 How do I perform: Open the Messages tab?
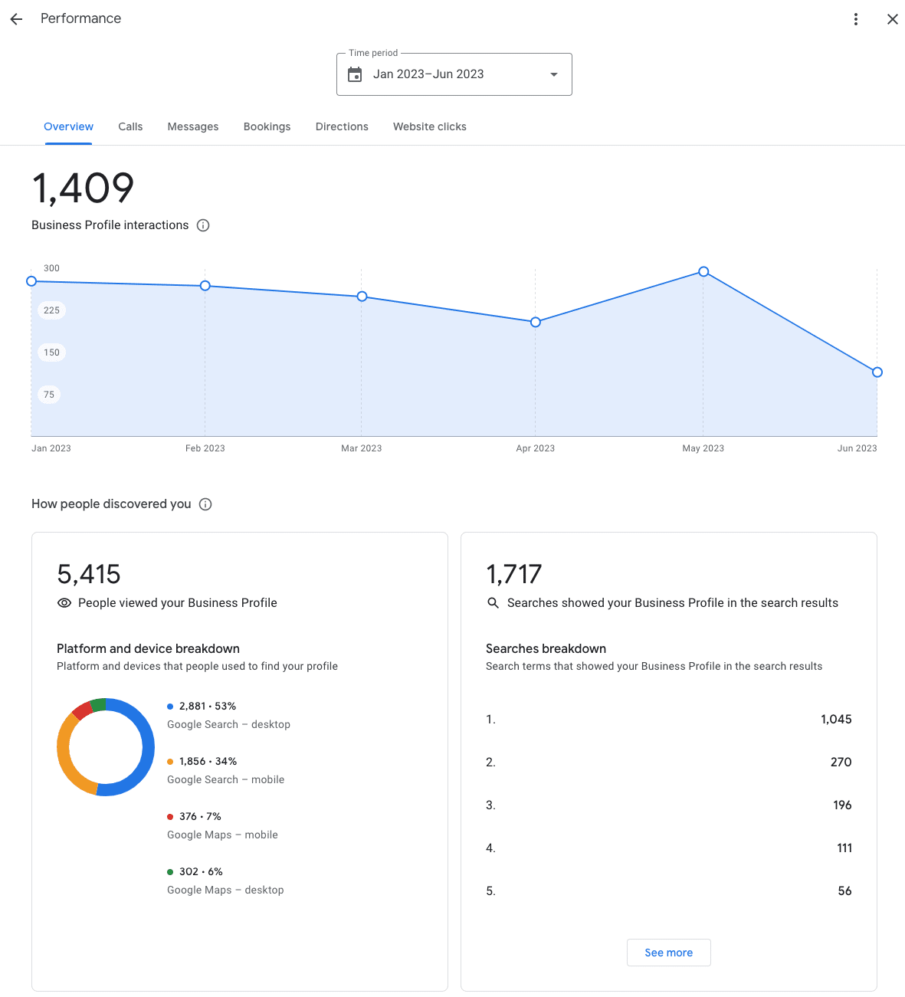[x=193, y=126]
